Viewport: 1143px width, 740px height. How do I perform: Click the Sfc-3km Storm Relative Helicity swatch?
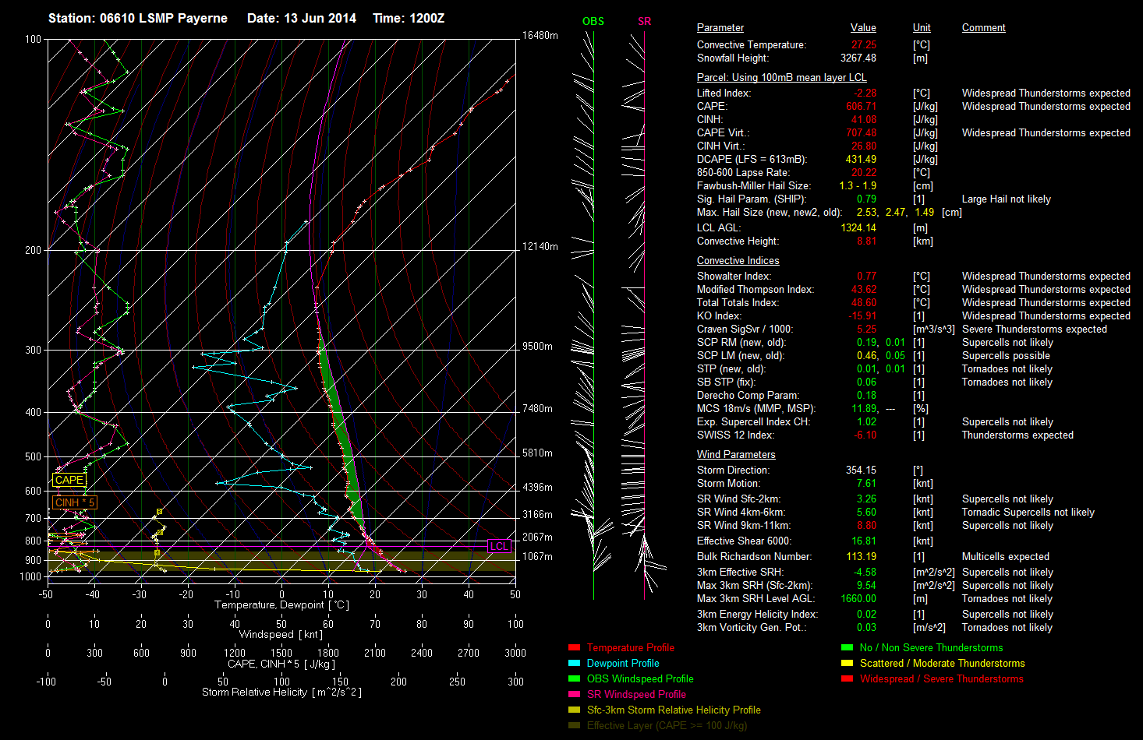574,710
